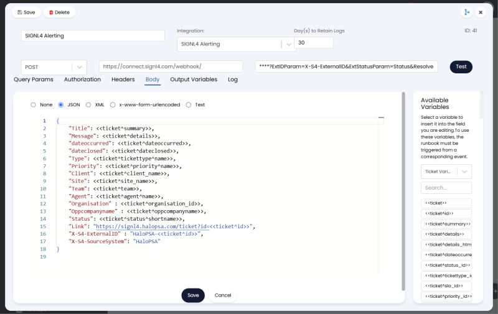
Task: Insert the <<ticket^details>> variable
Action: coord(446,234)
